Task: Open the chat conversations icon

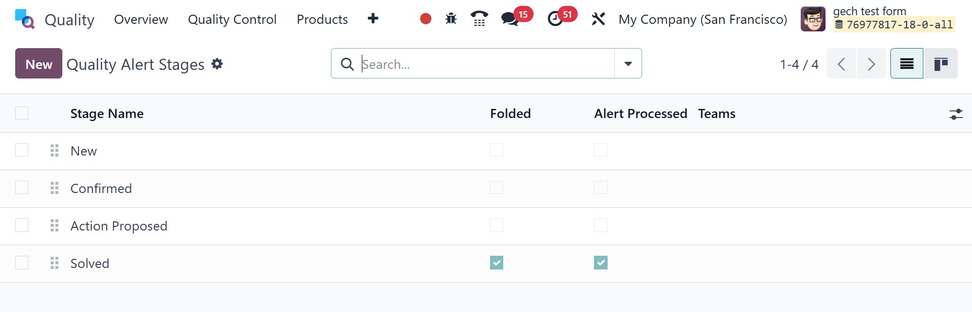Action: (509, 19)
